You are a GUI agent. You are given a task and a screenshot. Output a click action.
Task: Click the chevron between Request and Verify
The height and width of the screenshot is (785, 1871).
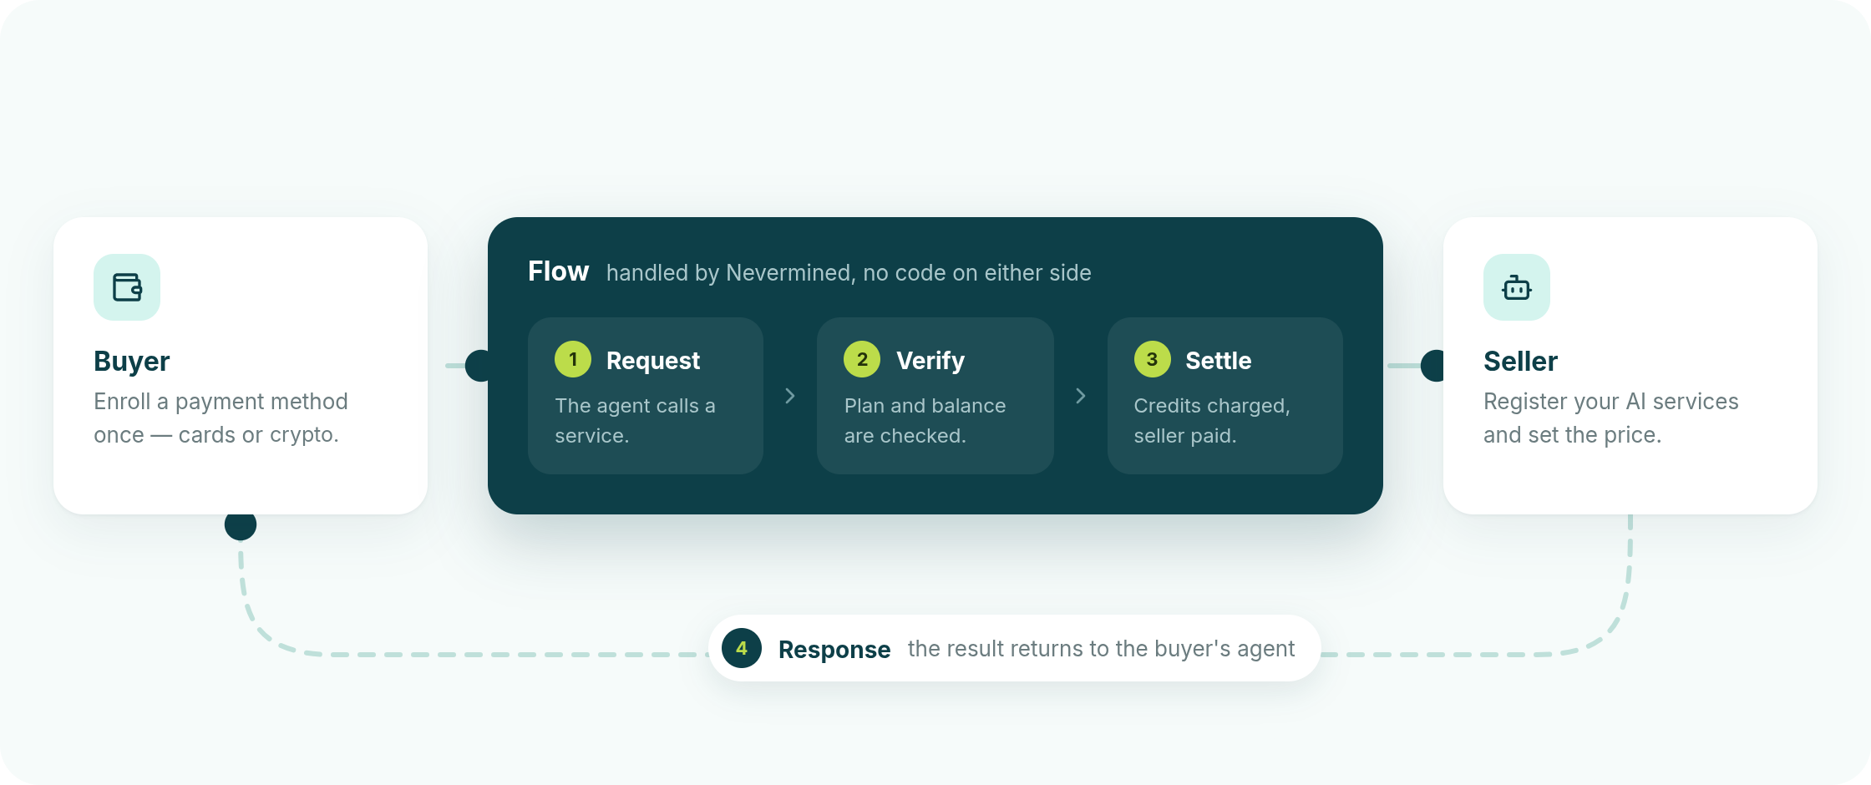tap(790, 396)
